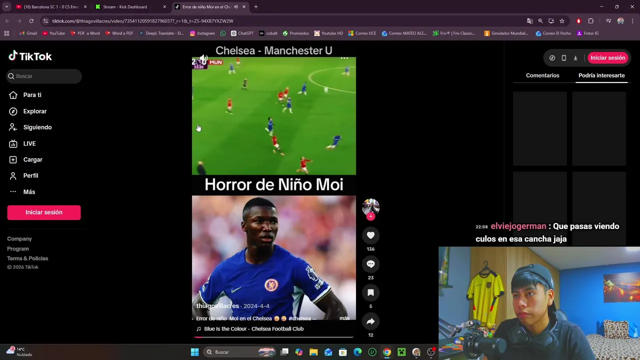Open the video three-dots options menu

point(344,58)
